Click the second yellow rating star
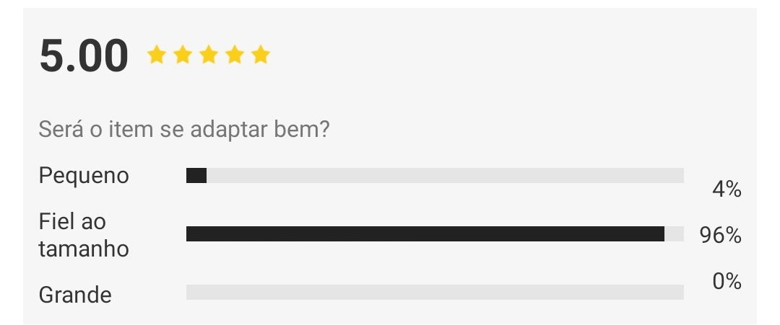 (x=183, y=55)
